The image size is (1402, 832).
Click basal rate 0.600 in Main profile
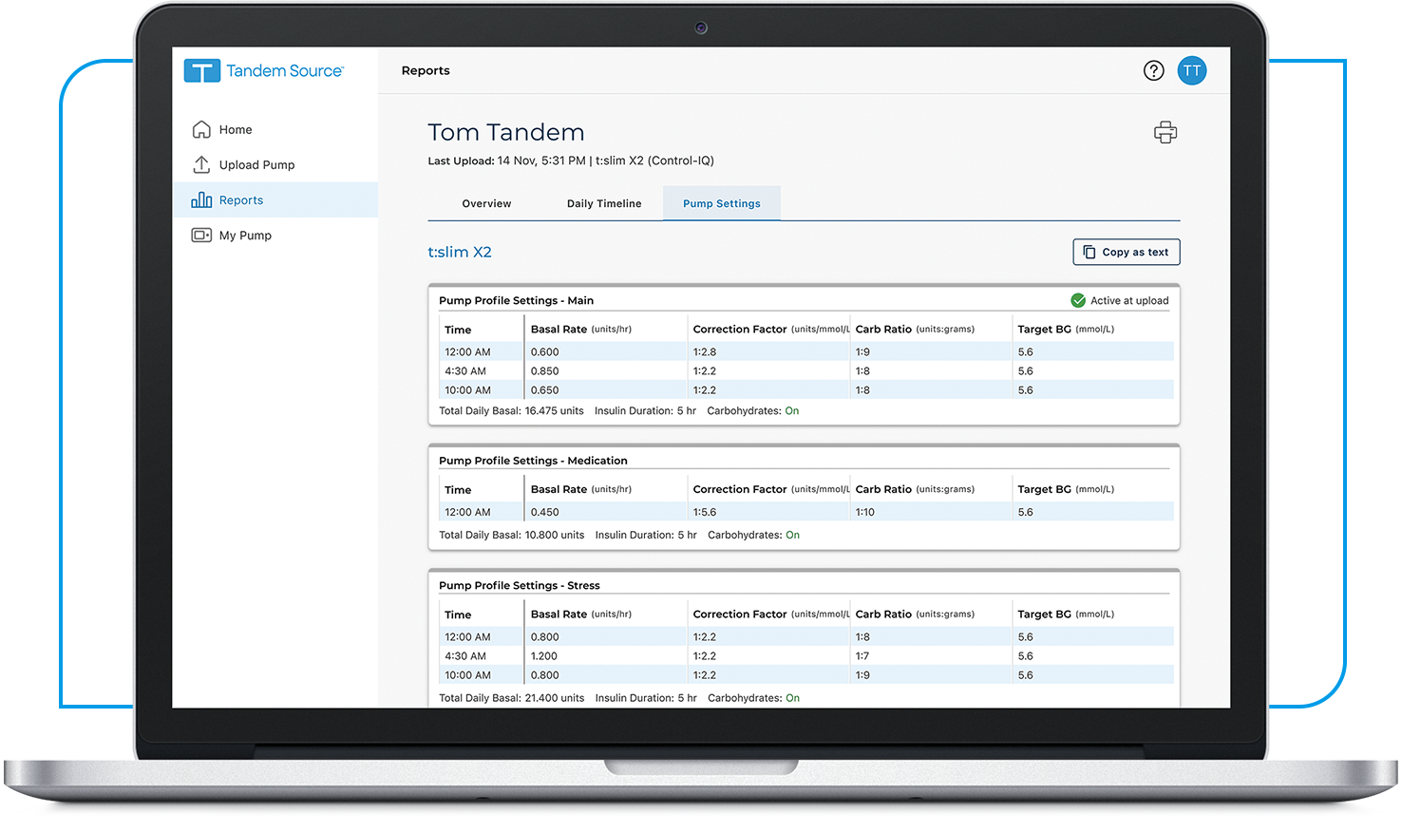tap(545, 351)
